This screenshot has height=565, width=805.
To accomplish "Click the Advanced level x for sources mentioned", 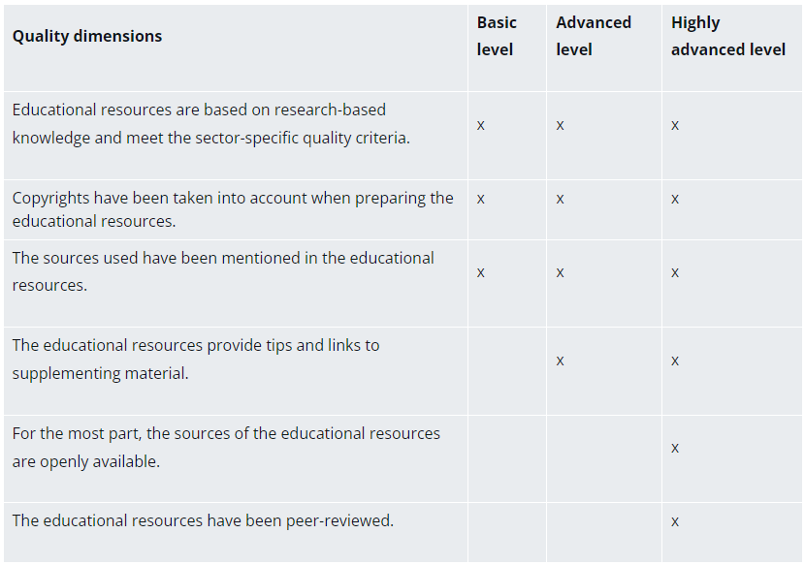I will click(561, 272).
